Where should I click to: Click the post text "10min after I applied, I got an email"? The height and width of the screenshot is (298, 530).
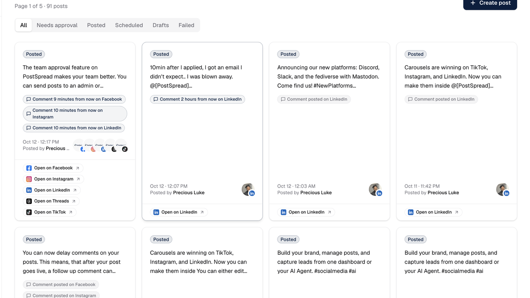tap(196, 76)
